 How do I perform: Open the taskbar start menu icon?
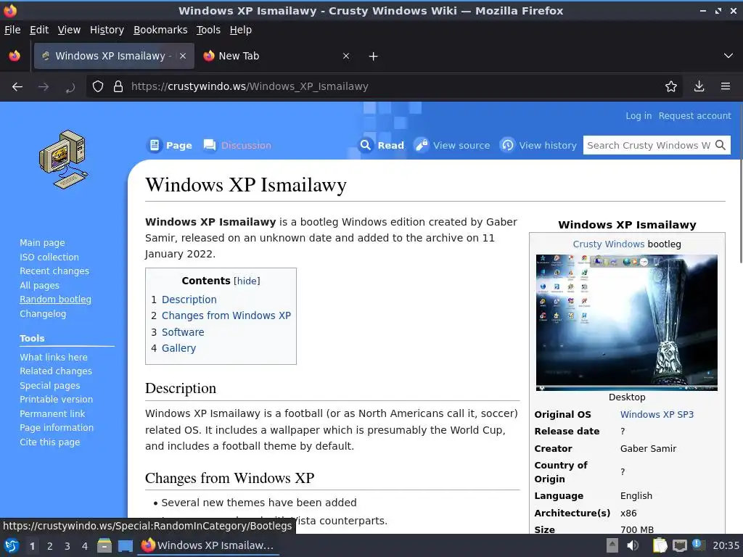[12, 545]
